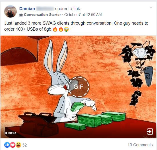Screen dimensions: 157x150
Task: Click the coffee cup Conversation Starter icon
Action: (x=21, y=15)
